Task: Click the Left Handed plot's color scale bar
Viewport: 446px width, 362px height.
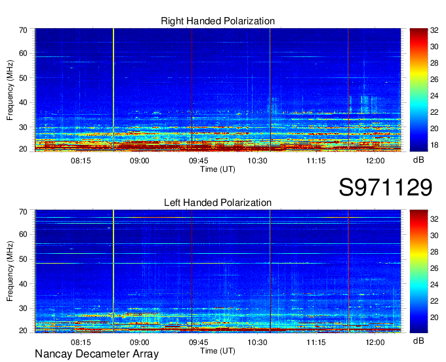Action: pyautogui.click(x=418, y=271)
